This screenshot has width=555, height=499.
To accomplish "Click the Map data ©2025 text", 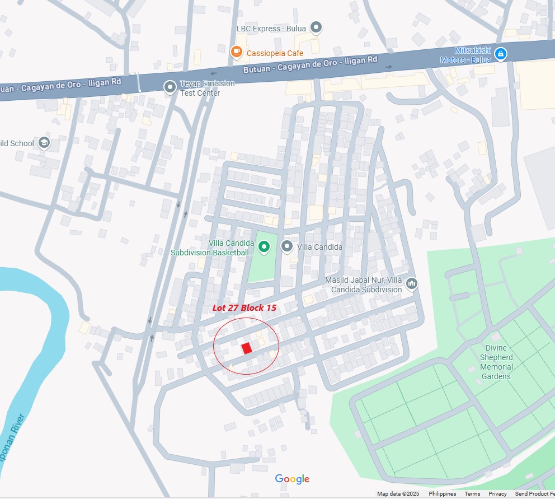I will click(398, 494).
